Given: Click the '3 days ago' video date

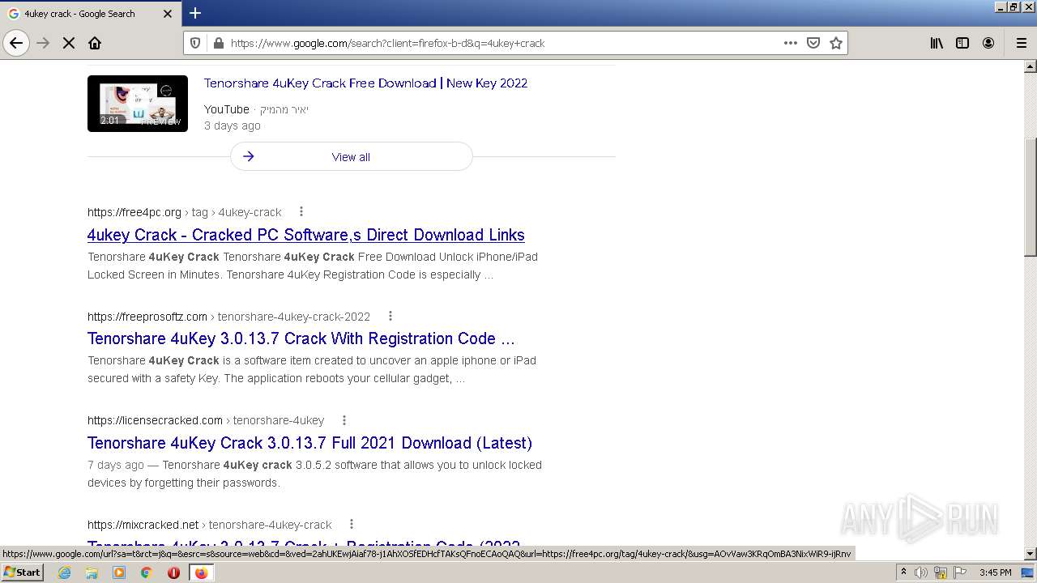Looking at the screenshot, I should tap(232, 126).
